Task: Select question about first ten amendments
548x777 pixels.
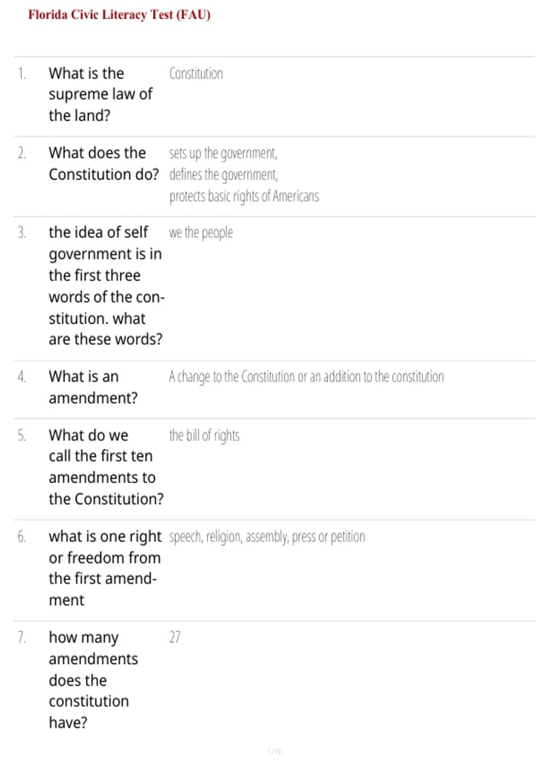Action: click(x=106, y=467)
